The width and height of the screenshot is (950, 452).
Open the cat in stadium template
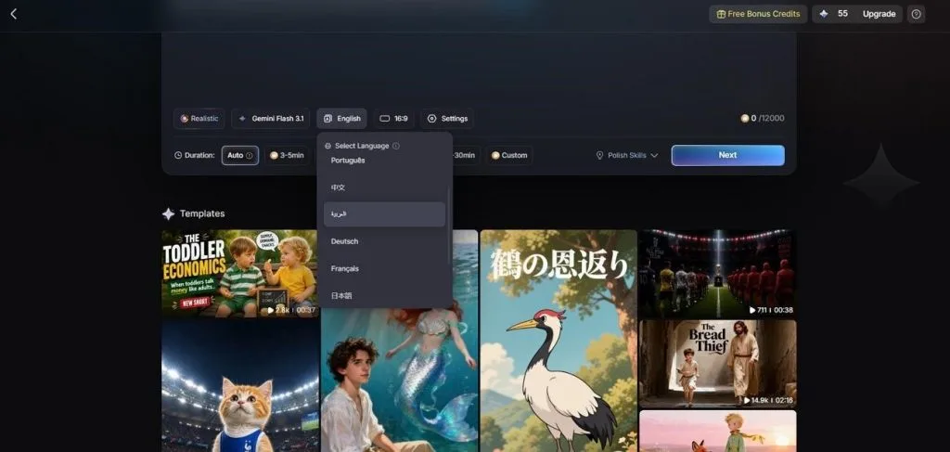pyautogui.click(x=240, y=386)
